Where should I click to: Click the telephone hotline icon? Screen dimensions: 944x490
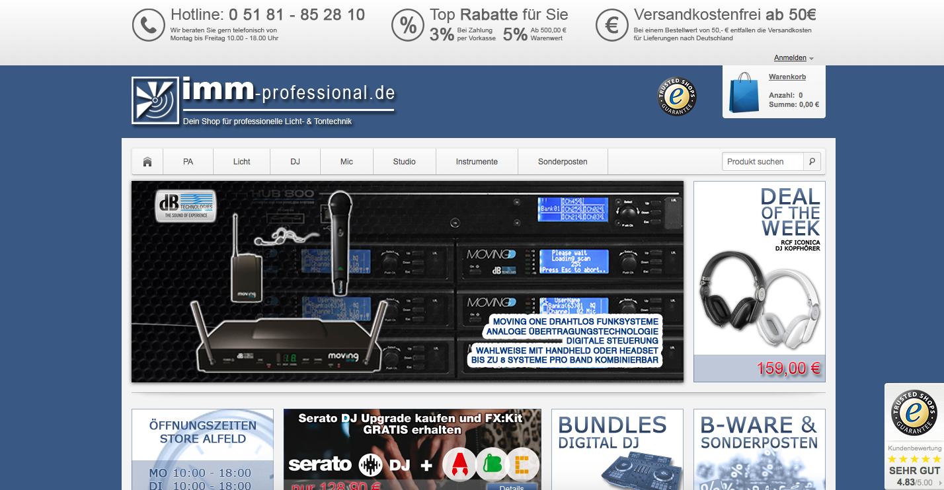point(148,25)
